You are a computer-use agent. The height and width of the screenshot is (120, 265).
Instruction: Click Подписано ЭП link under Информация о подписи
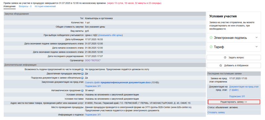point(93,115)
